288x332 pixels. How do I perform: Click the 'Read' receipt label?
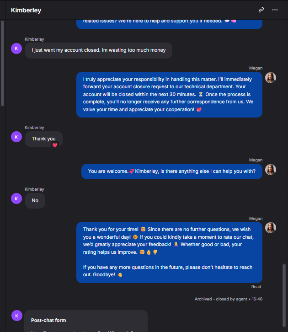(256, 287)
